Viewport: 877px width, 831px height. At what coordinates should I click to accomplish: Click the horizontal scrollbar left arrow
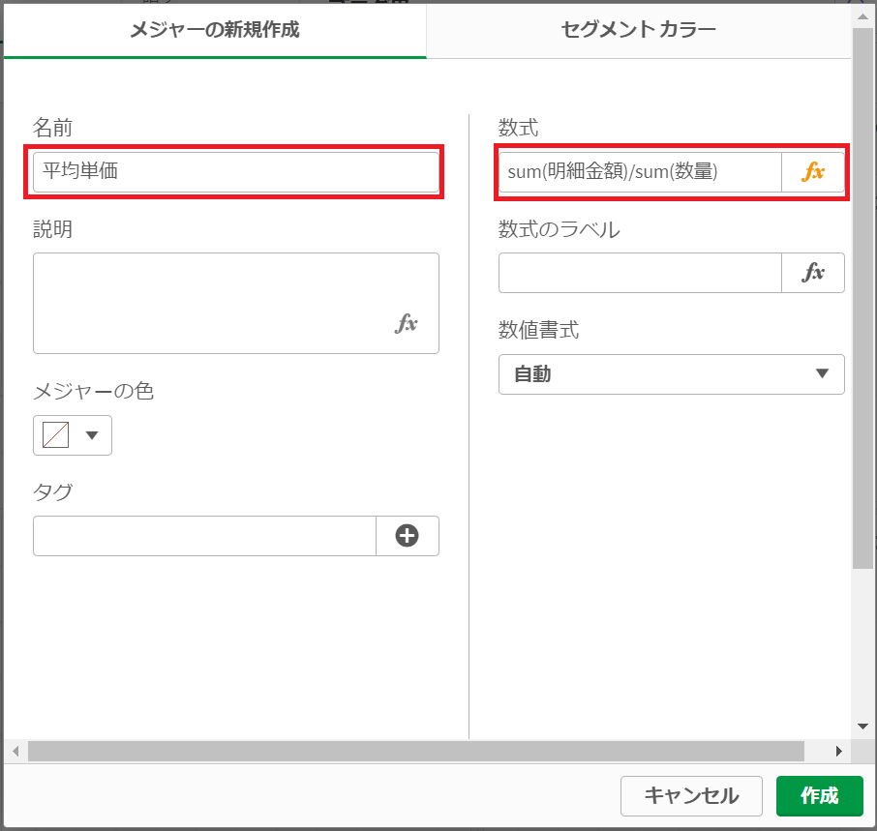[14, 751]
